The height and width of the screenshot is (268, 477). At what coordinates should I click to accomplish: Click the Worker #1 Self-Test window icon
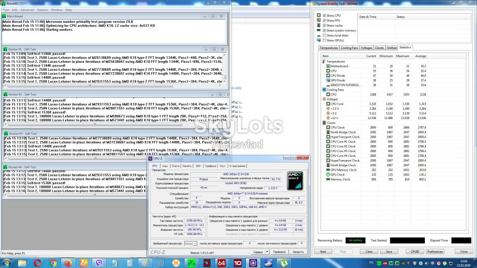point(5,49)
